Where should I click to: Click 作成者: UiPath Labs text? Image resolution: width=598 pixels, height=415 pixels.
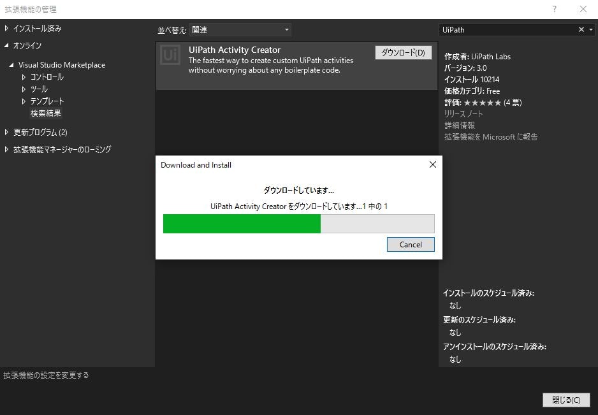tap(477, 57)
